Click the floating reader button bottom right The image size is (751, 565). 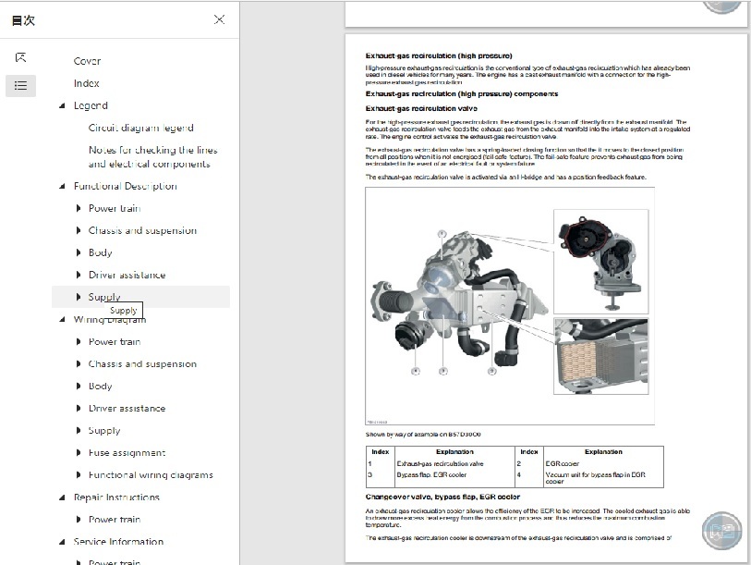[721, 530]
